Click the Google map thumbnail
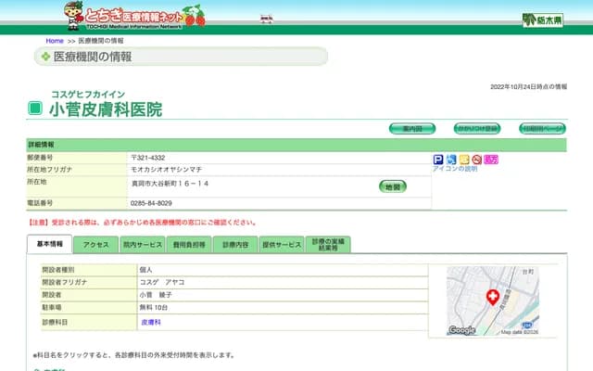 point(493,301)
